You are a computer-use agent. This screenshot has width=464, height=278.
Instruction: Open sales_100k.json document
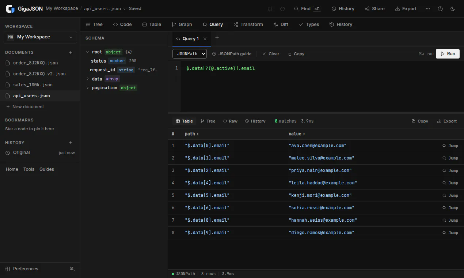[x=40, y=85]
